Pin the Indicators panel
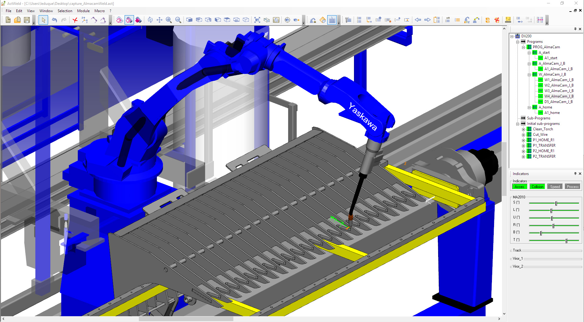 pyautogui.click(x=575, y=173)
